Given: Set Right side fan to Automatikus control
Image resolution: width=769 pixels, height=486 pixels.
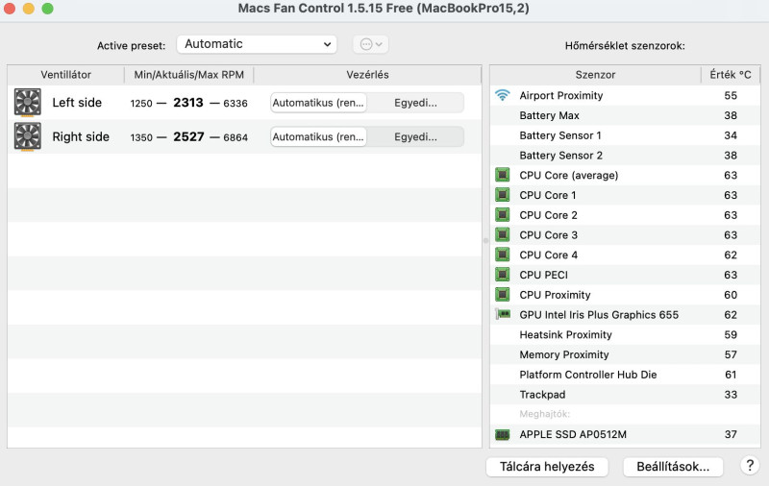Looking at the screenshot, I should (x=318, y=136).
